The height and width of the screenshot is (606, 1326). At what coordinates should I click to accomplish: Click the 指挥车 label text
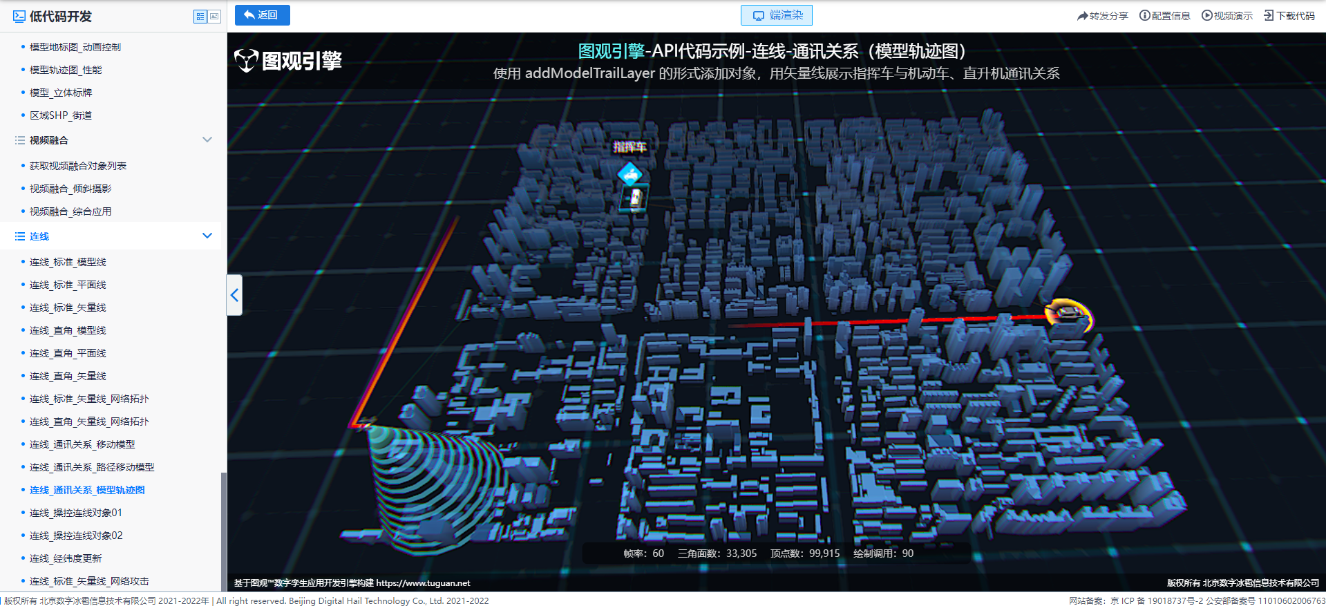[629, 146]
